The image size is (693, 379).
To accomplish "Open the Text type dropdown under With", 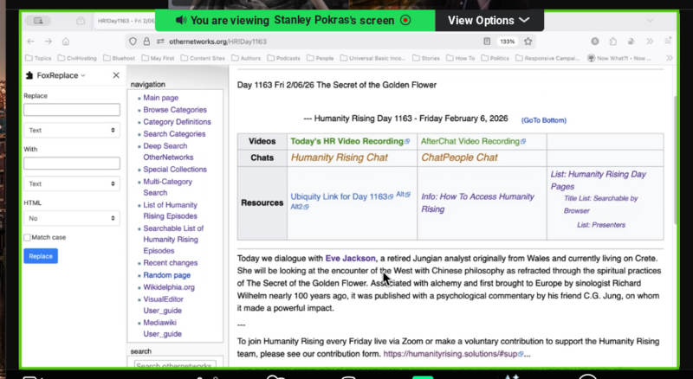I will [72, 183].
